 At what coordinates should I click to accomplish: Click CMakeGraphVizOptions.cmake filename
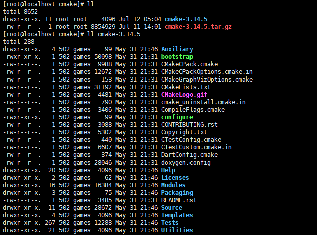207,80
